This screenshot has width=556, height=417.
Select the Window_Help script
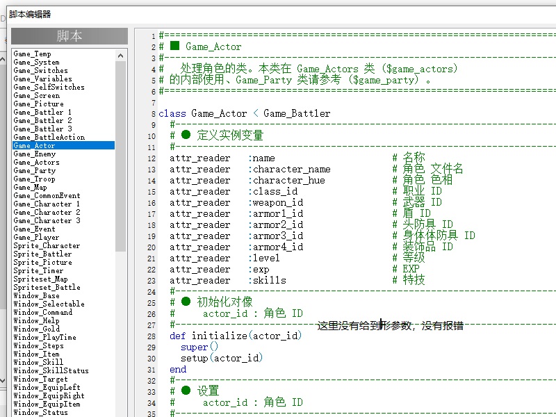coord(36,320)
